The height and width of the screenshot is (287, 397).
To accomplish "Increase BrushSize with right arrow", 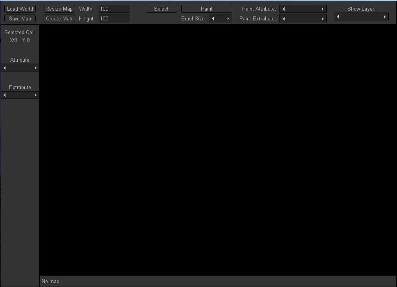I will tap(228, 18).
